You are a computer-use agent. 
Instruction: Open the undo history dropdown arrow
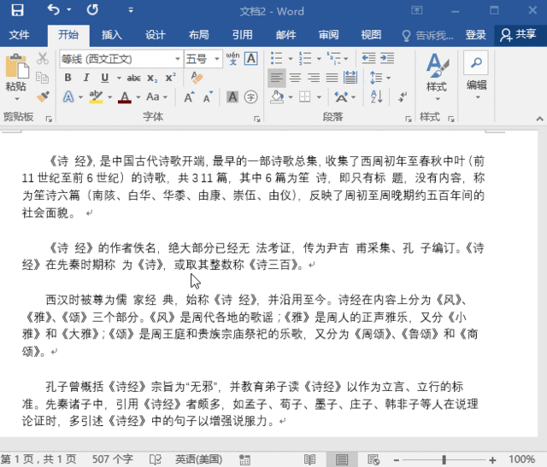pyautogui.click(x=68, y=10)
